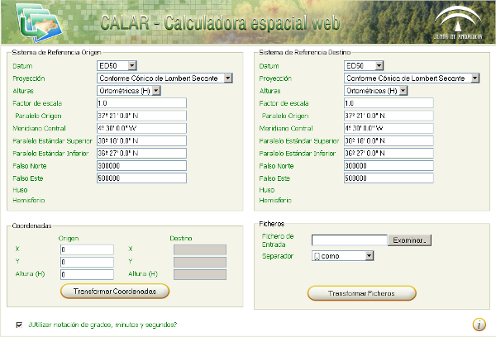
Task: Click the Origen Altura (H) input
Action: 87,274
